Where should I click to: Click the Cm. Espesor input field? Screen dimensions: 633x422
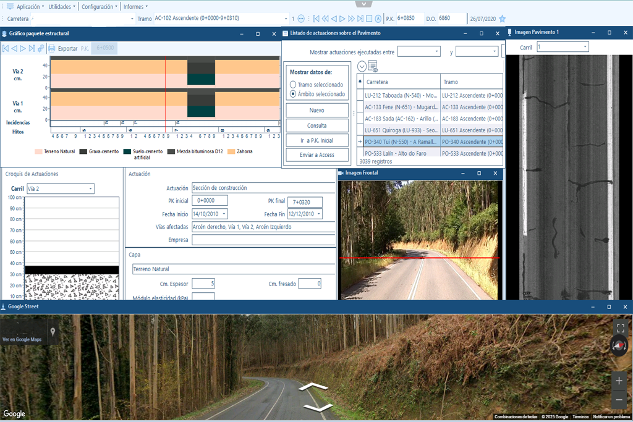pos(203,284)
